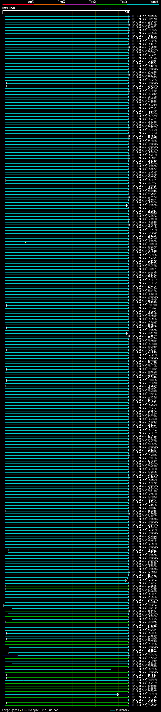Screen dimensions: 161x712
Task: Pick the UniRef100_Q6PBC4 entry
Action: (x=144, y=63)
